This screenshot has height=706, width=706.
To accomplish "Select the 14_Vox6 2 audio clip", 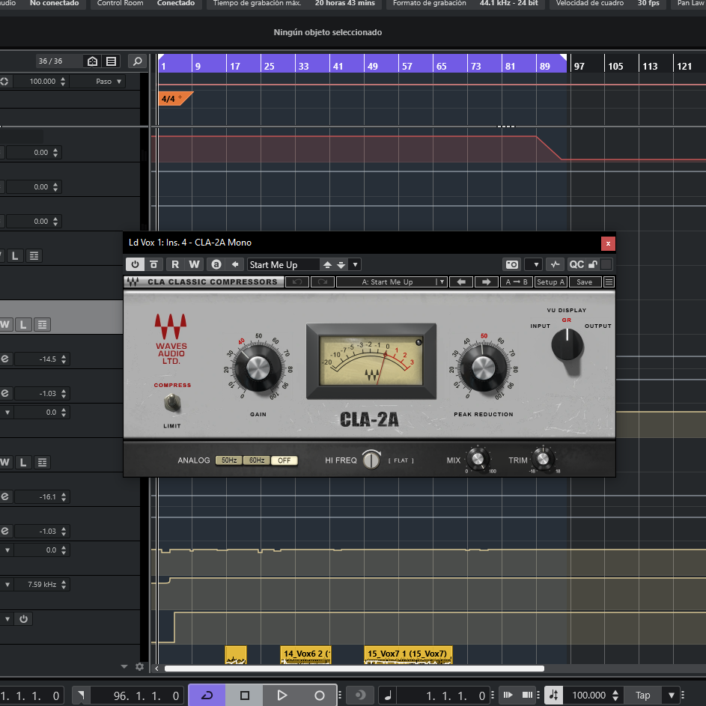I will pos(305,654).
